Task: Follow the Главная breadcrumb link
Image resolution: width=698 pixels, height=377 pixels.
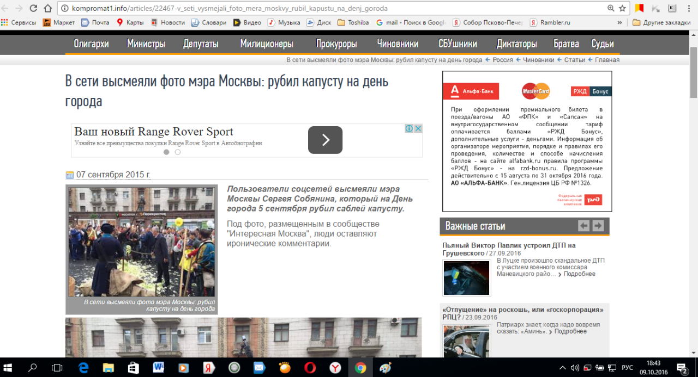Action: point(607,60)
